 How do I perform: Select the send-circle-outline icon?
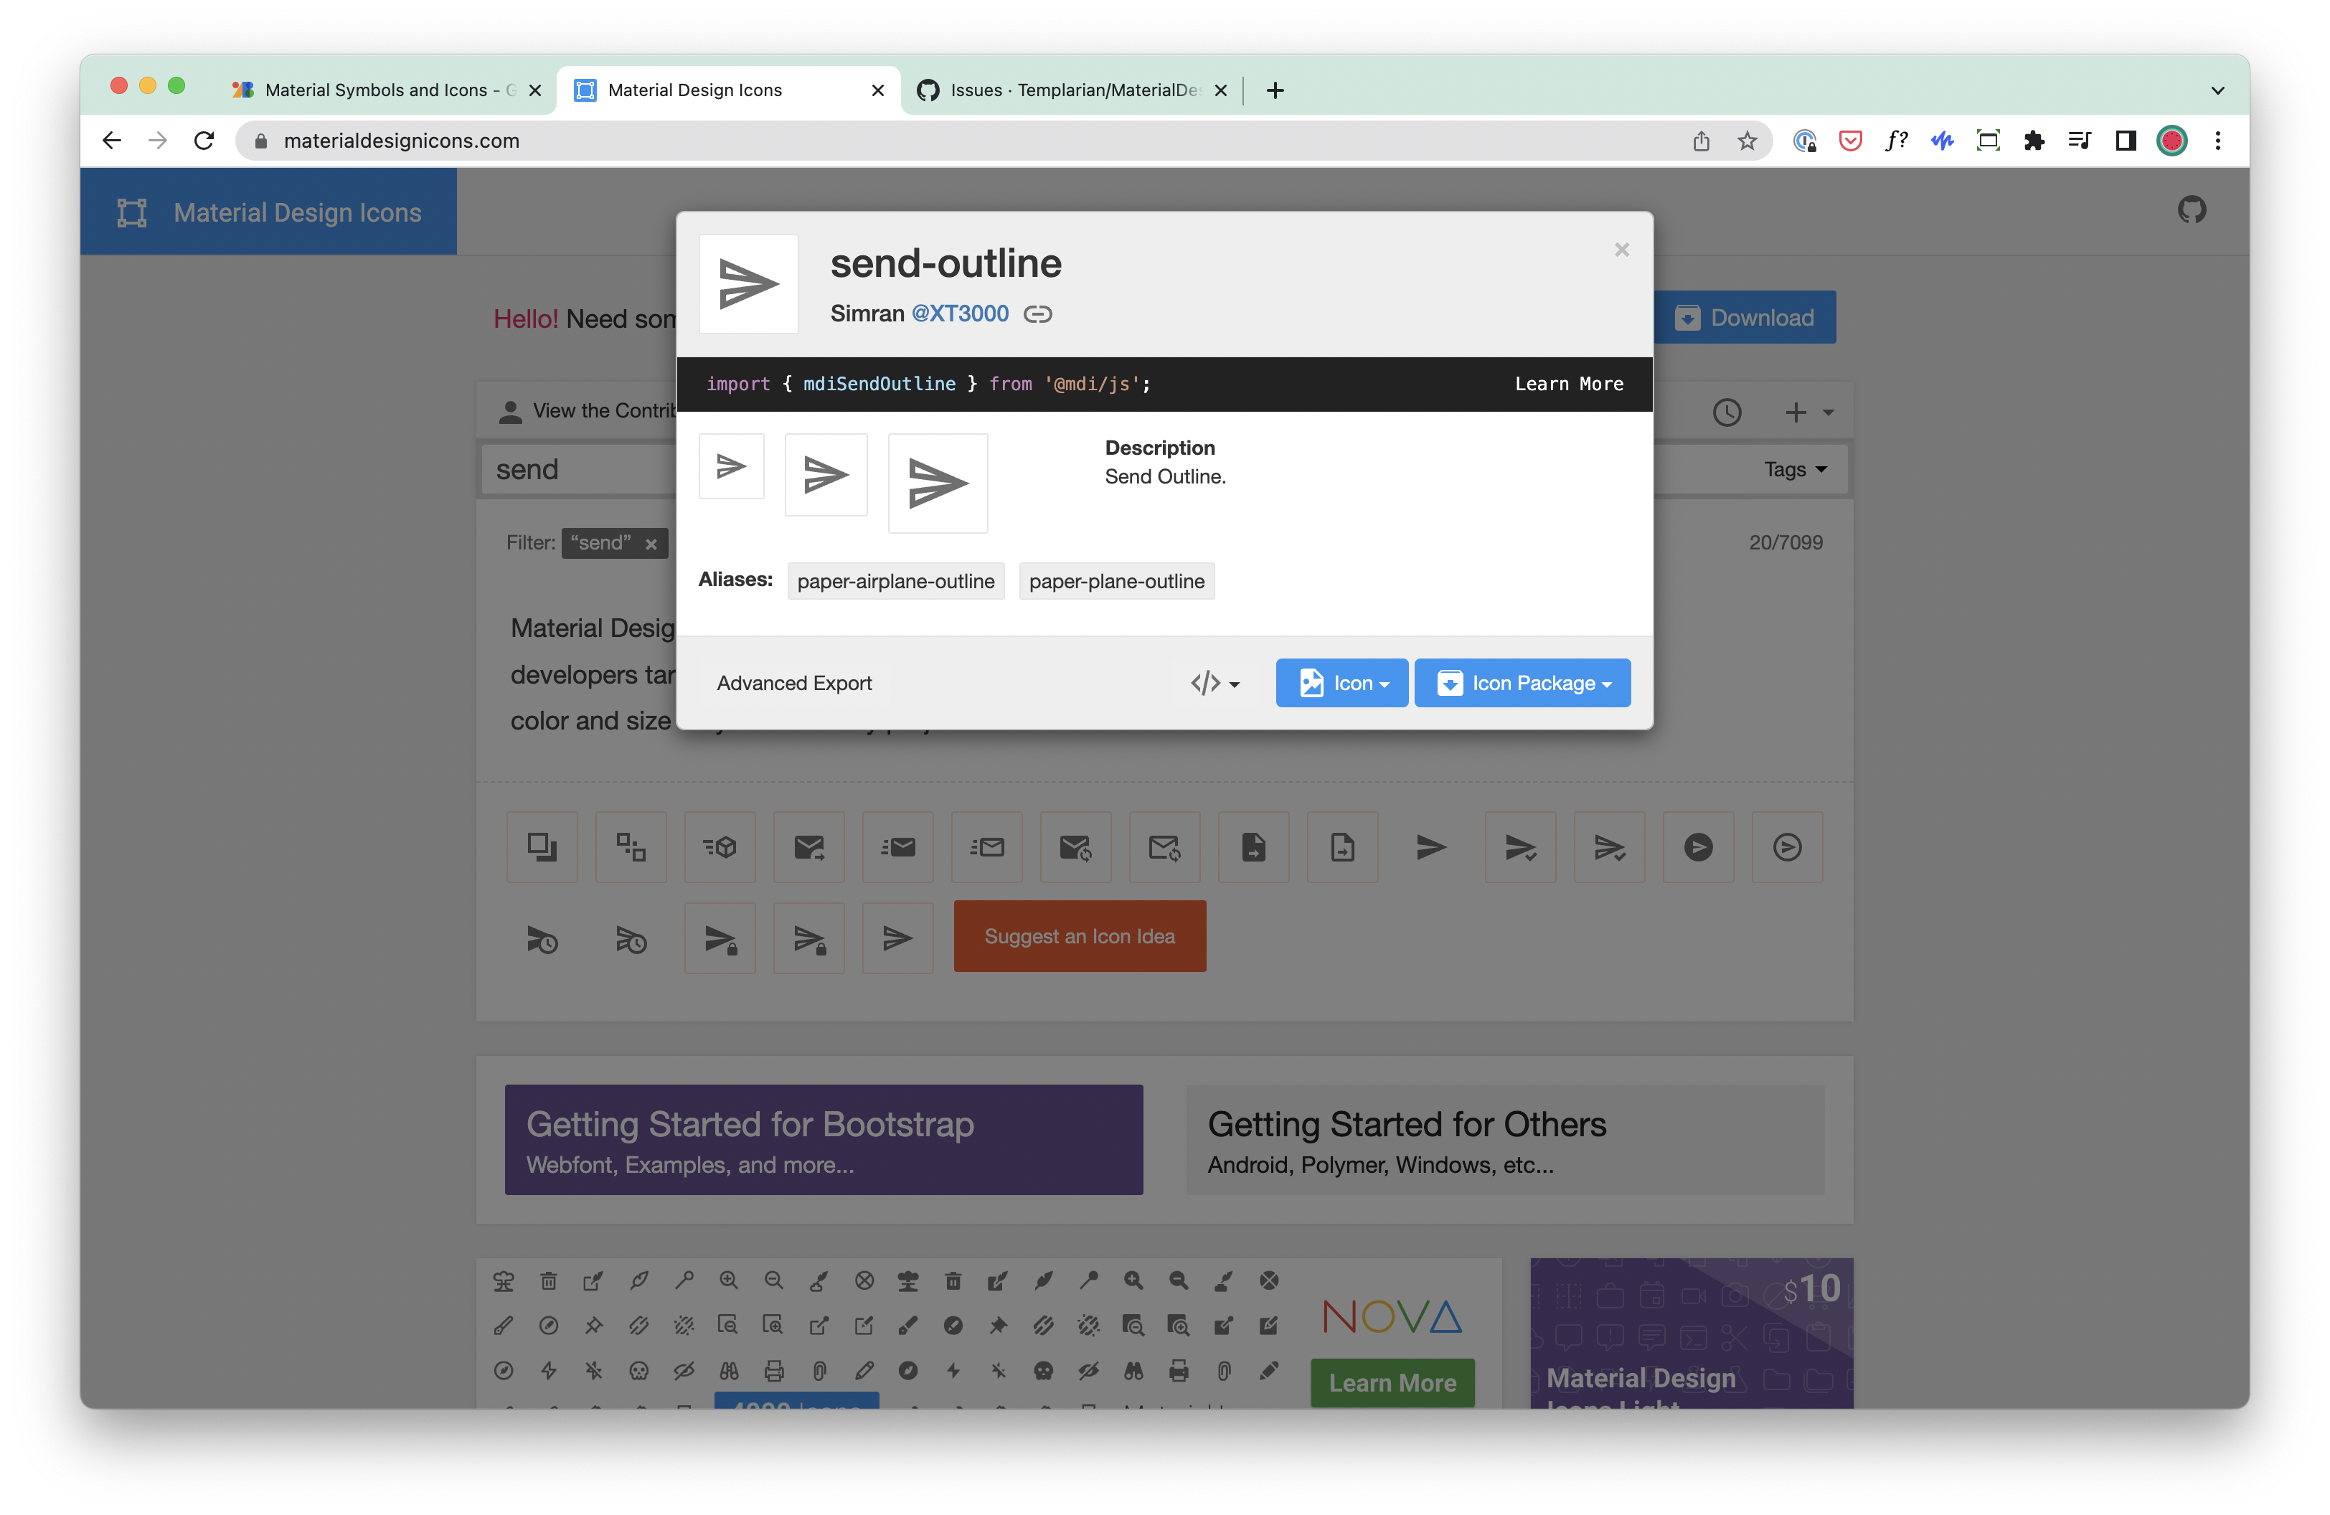[x=1788, y=846]
